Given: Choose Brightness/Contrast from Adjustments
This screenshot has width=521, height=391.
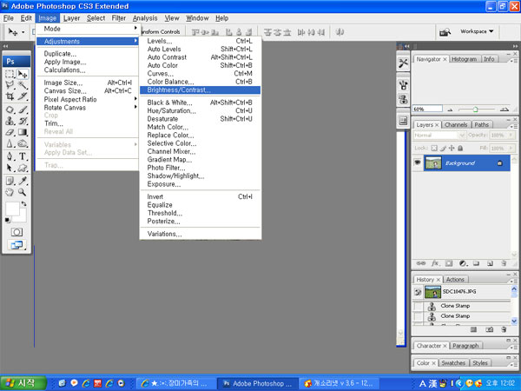Looking at the screenshot, I should (200, 89).
